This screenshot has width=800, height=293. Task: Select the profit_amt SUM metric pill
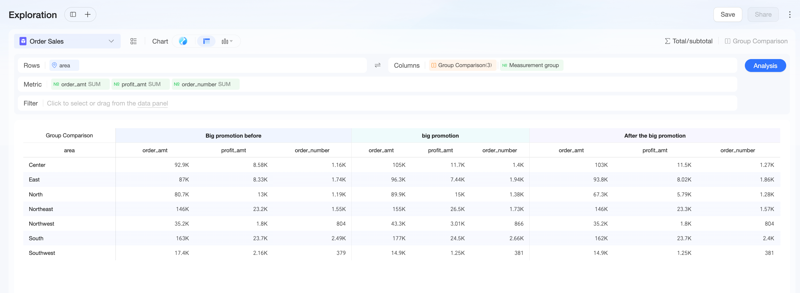click(x=140, y=84)
